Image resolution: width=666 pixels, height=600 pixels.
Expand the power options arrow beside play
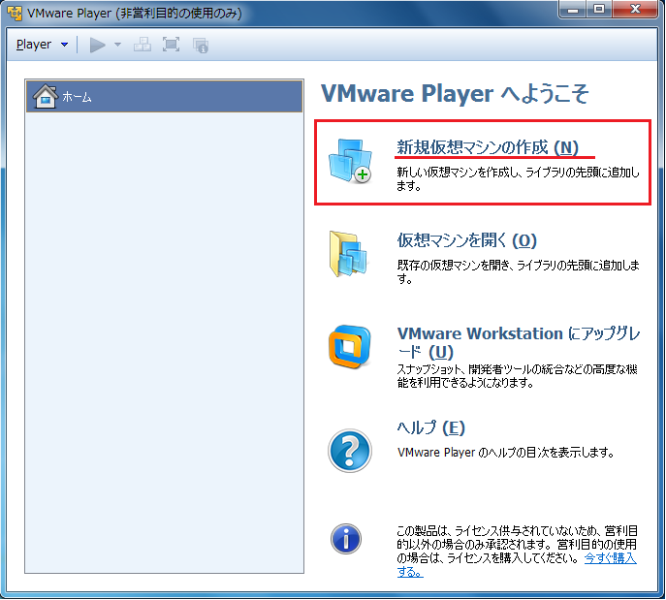[117, 45]
